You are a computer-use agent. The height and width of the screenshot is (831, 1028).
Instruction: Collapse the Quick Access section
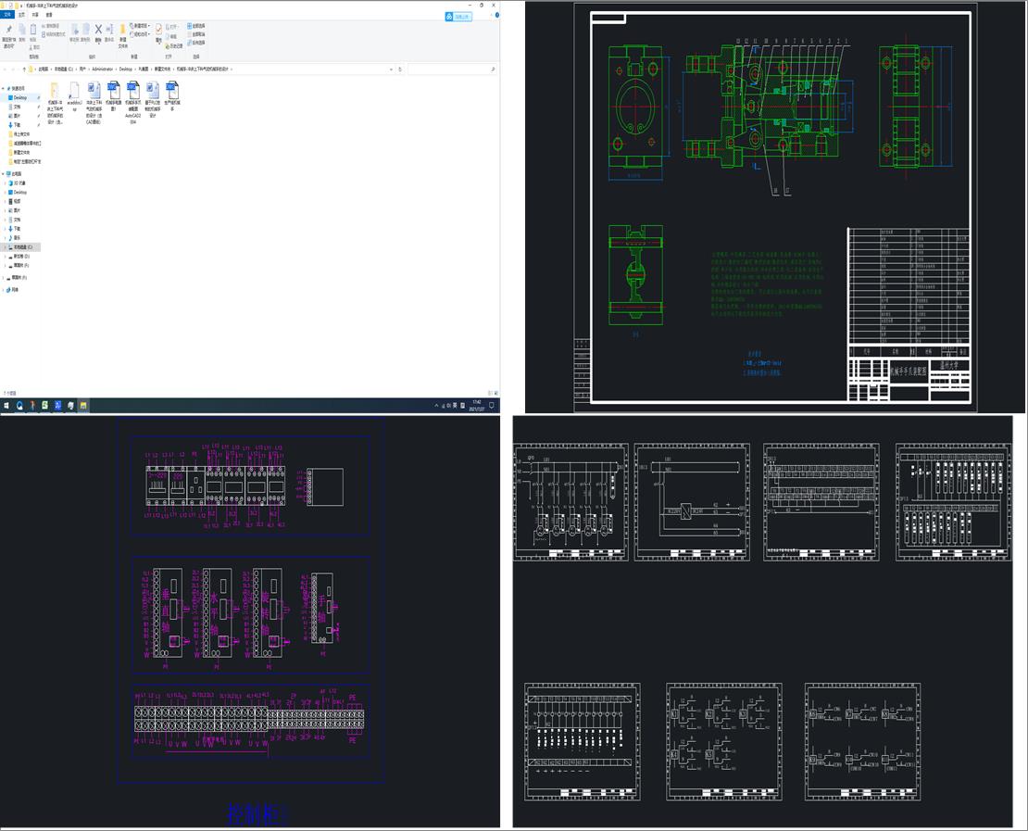coord(4,89)
